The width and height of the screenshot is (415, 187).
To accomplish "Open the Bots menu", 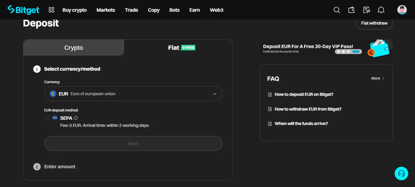I will [174, 10].
